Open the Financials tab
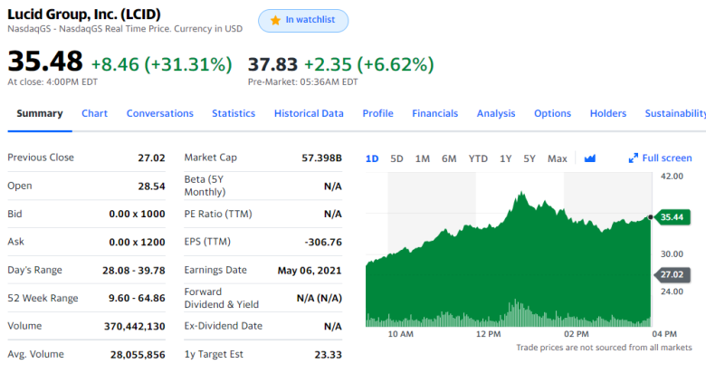The image size is (706, 373). [435, 113]
